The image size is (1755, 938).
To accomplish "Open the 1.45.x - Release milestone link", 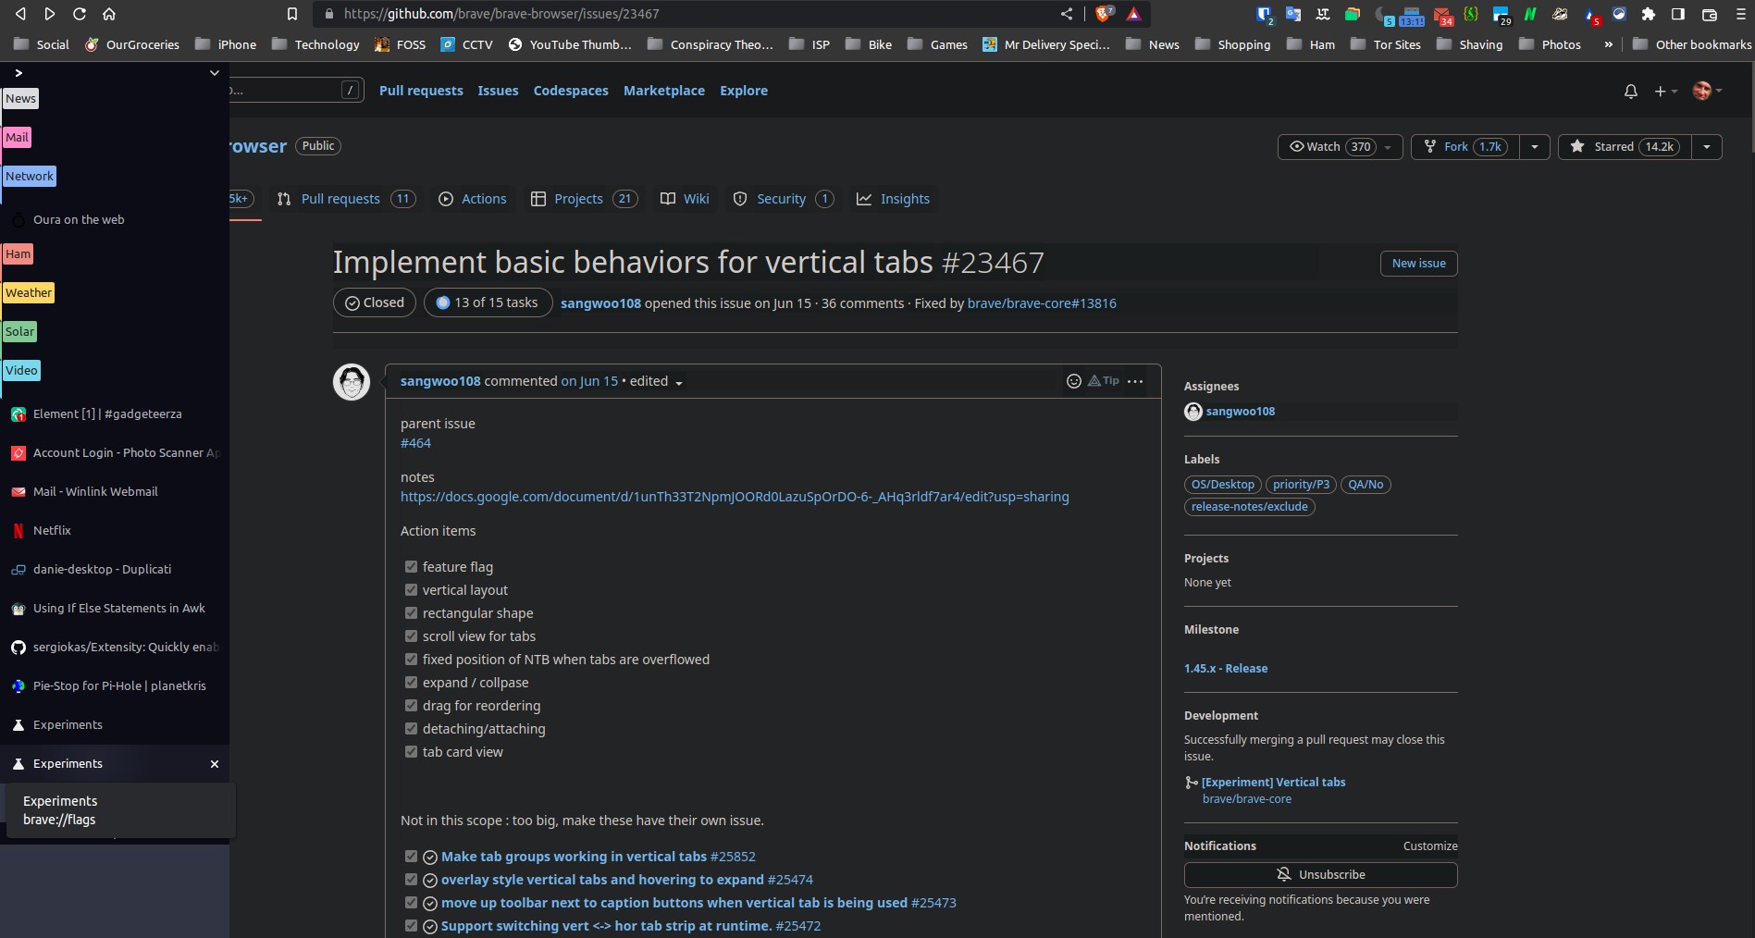I will (1225, 669).
